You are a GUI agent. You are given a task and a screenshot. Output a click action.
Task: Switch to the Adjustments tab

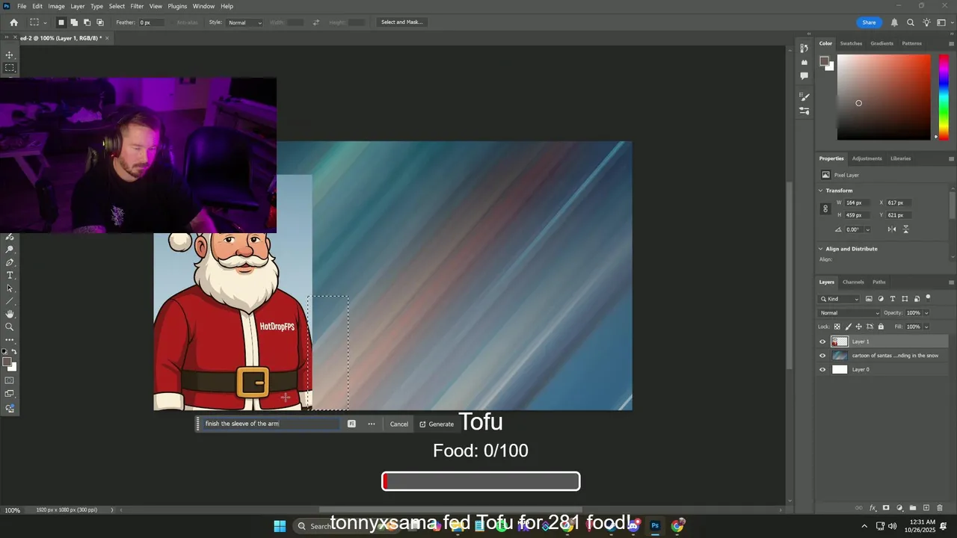[x=867, y=158]
